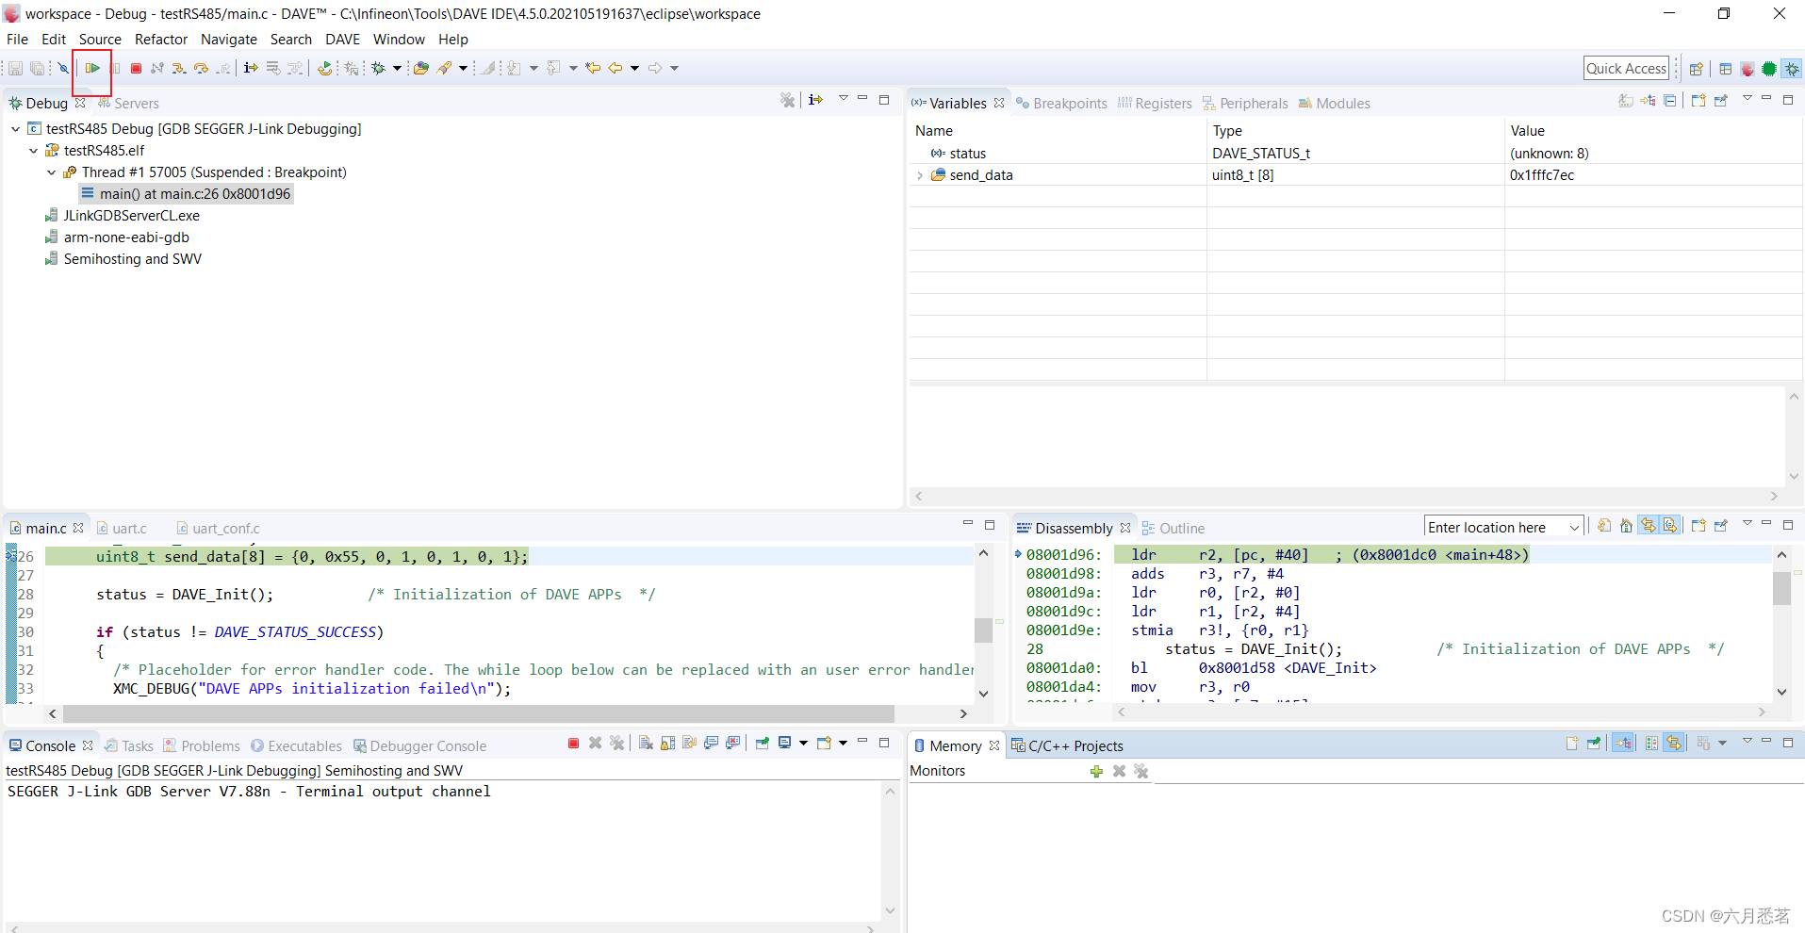Image resolution: width=1805 pixels, height=933 pixels.
Task: Switch to the Problems tab
Action: [202, 746]
